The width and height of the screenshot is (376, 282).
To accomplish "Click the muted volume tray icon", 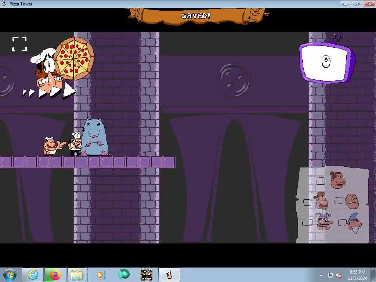I will click(x=339, y=275).
